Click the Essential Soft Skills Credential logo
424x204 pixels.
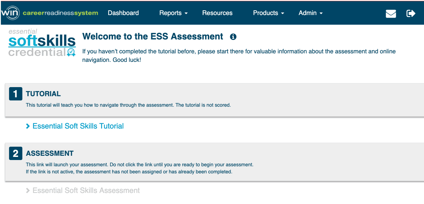pyautogui.click(x=42, y=43)
